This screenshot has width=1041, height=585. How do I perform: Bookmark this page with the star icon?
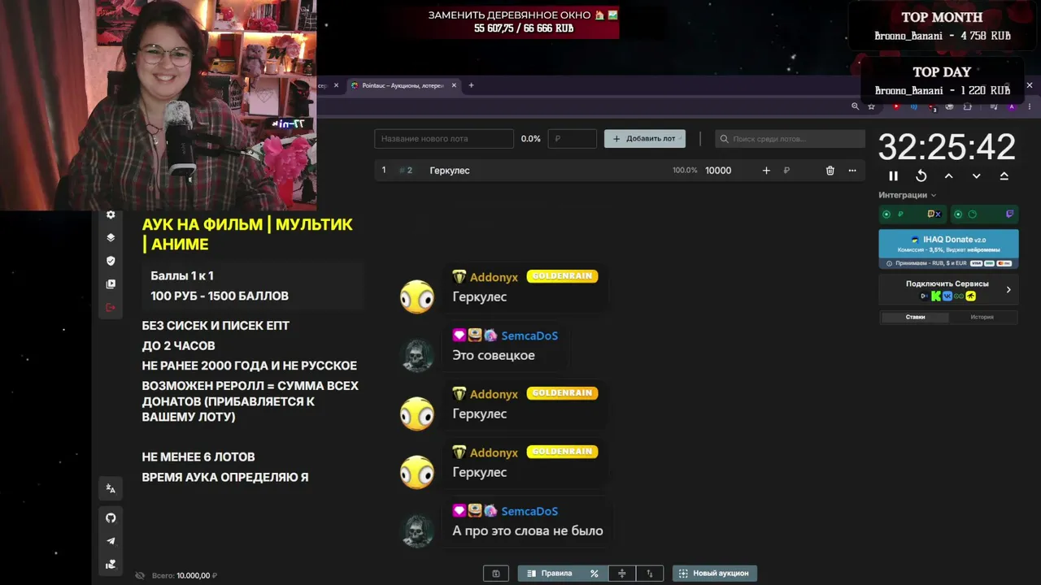[872, 106]
